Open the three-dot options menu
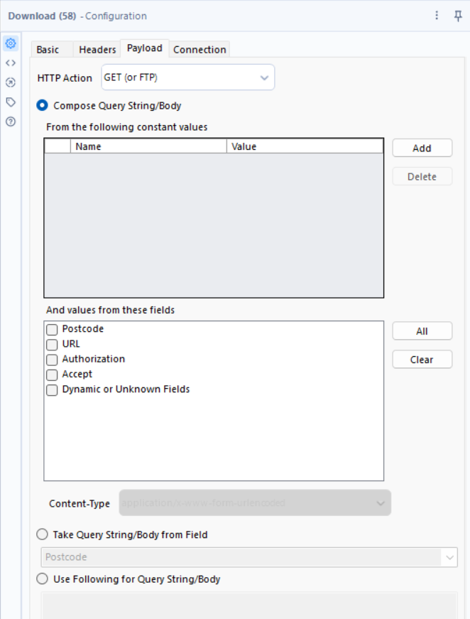The height and width of the screenshot is (619, 470). coord(437,16)
